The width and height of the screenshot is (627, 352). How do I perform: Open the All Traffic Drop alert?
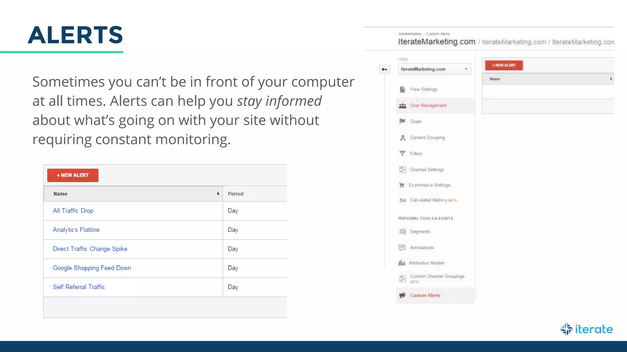tap(73, 211)
